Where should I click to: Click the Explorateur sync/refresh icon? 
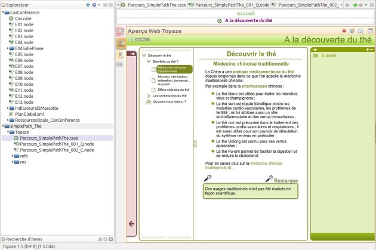(x=88, y=5)
